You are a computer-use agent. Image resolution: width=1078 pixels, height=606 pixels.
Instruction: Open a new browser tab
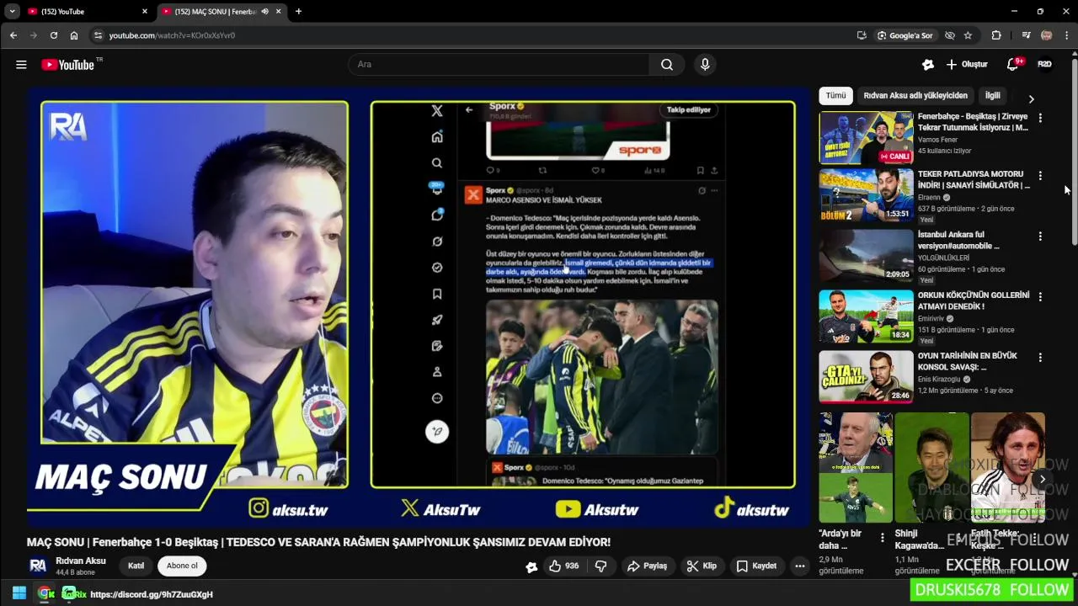tap(298, 12)
